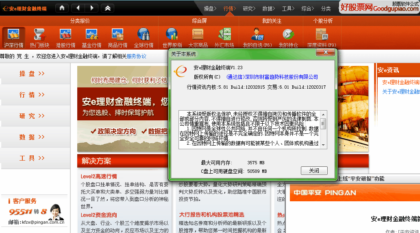
Task: Open 服务协议 link
Action: tap(136, 56)
